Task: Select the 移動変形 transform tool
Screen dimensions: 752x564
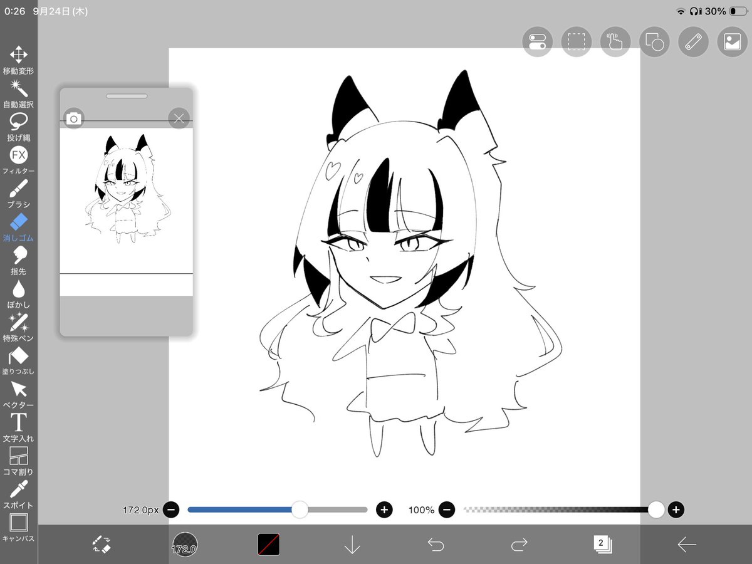Action: (x=18, y=60)
